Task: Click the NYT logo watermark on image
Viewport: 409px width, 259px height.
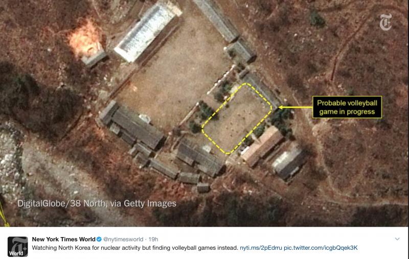Action: [x=385, y=22]
